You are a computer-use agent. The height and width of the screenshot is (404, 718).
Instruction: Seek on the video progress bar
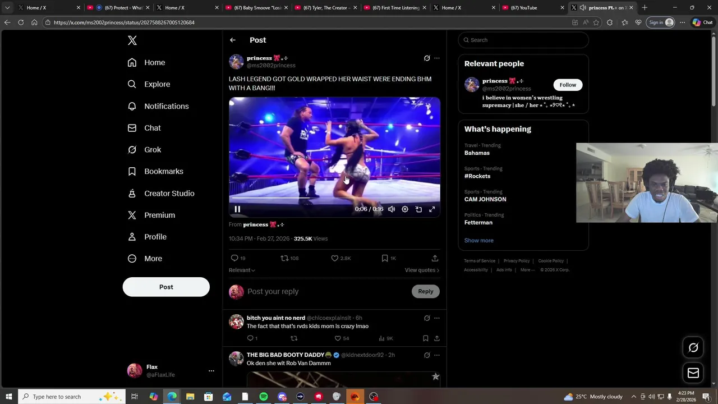(334, 198)
